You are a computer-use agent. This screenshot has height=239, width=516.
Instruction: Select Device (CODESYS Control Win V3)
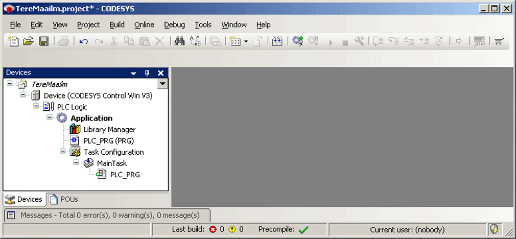[98, 95]
